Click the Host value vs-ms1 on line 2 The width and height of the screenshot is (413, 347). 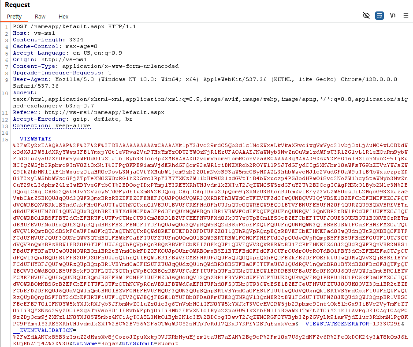(44, 33)
